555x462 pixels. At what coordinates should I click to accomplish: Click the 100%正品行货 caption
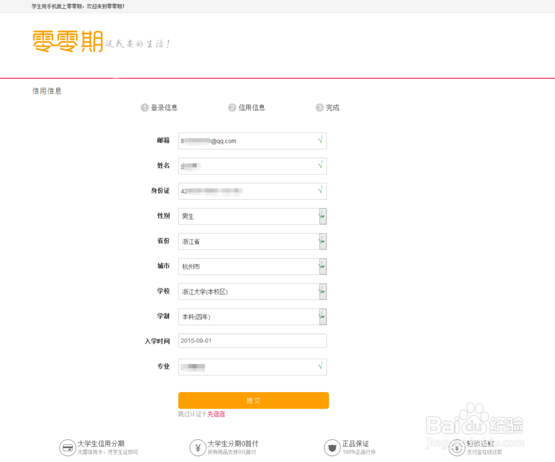click(x=359, y=452)
